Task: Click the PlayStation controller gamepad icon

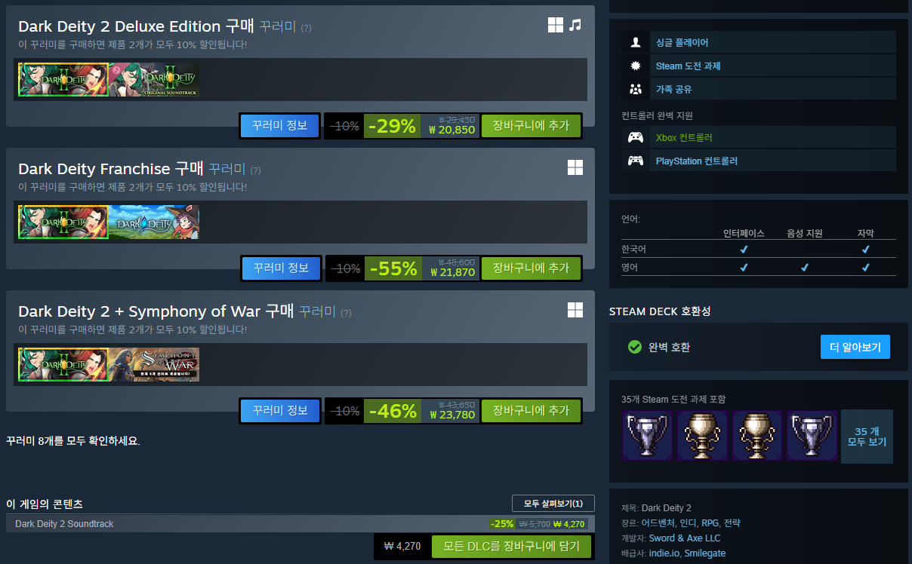Action: [x=636, y=161]
